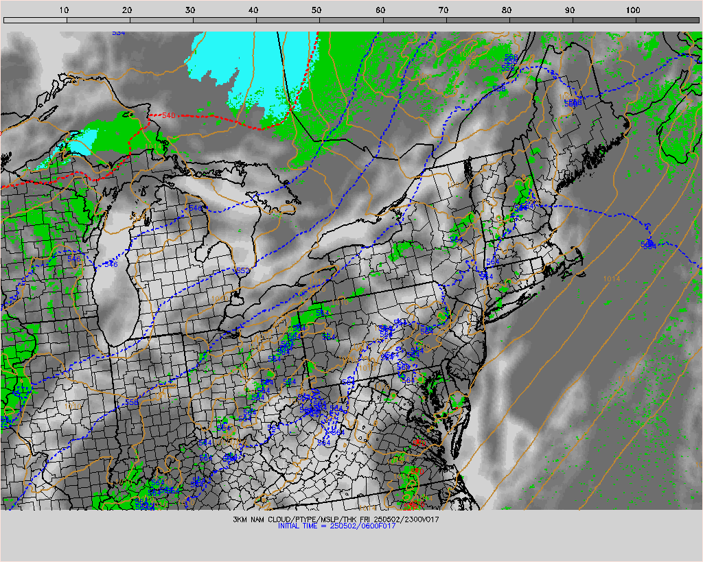703x562 pixels.
Task: Click the "70" cloud scale label
Action: tap(443, 10)
